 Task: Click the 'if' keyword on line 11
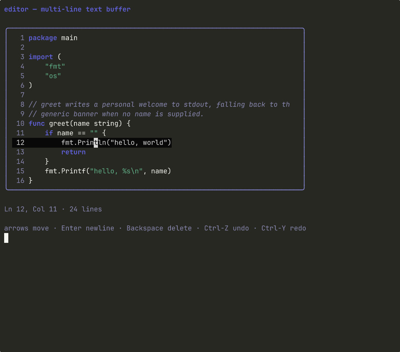tap(49, 133)
